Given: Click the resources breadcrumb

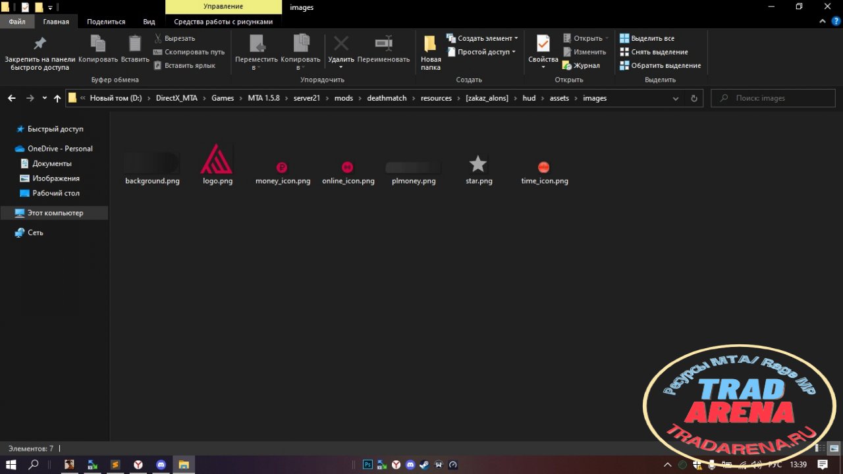Looking at the screenshot, I should (x=436, y=98).
